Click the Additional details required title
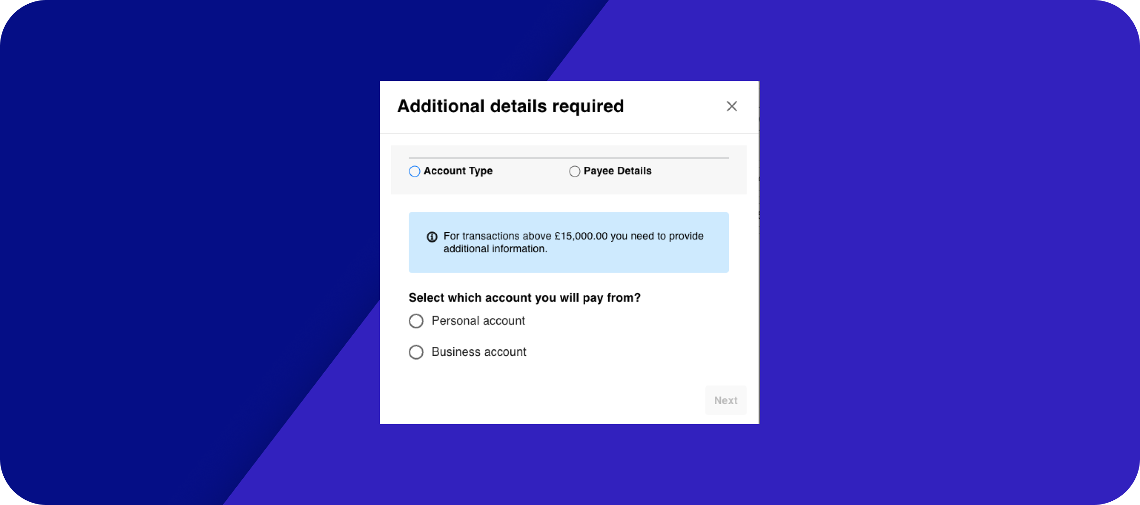The height and width of the screenshot is (505, 1140). pyautogui.click(x=510, y=106)
